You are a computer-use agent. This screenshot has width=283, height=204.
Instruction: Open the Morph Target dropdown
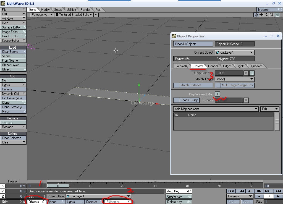[234, 79]
